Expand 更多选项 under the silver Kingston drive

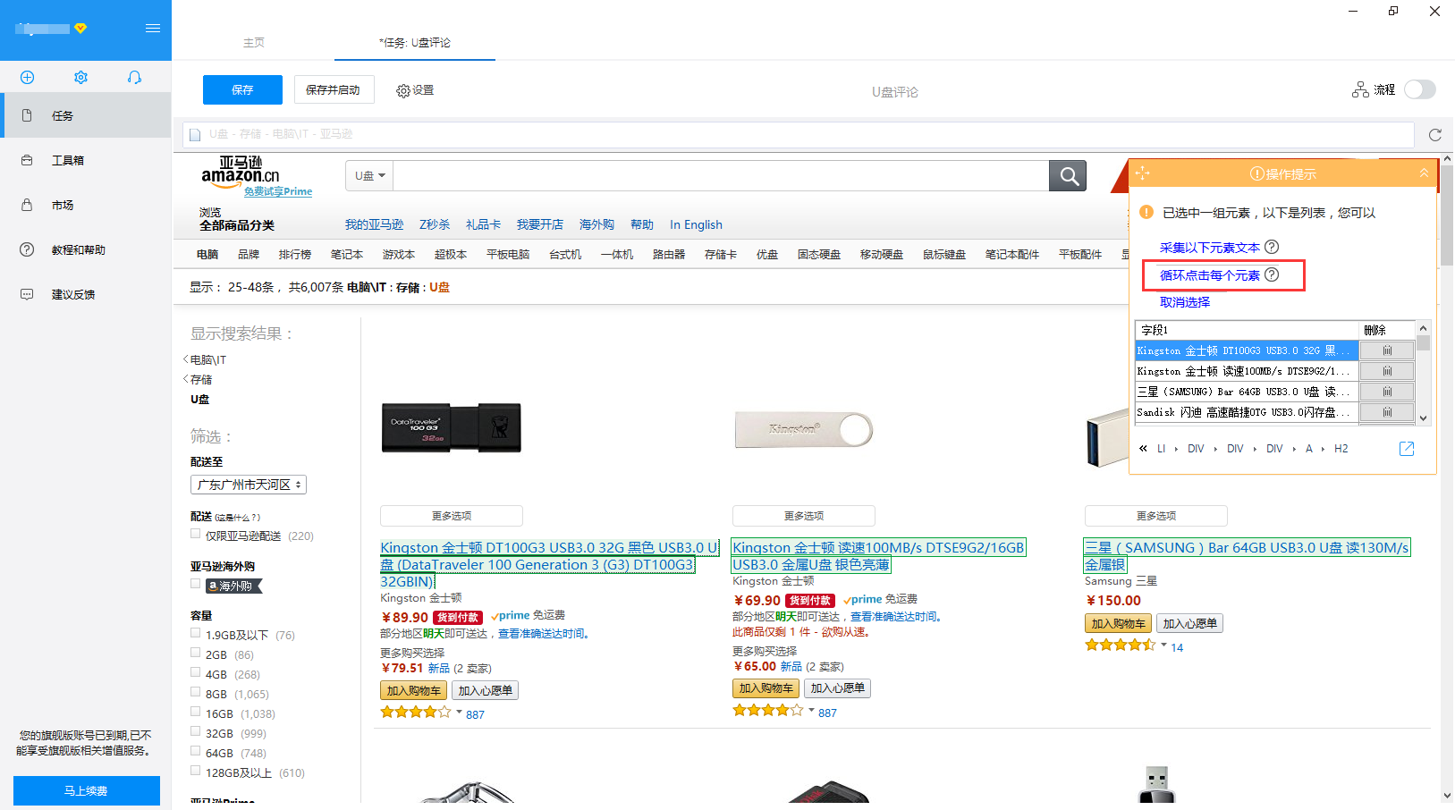click(804, 516)
